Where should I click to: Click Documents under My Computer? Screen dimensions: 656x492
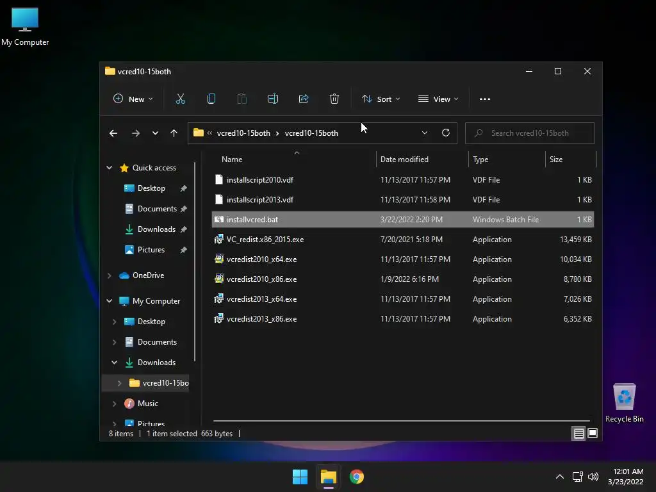coord(157,342)
